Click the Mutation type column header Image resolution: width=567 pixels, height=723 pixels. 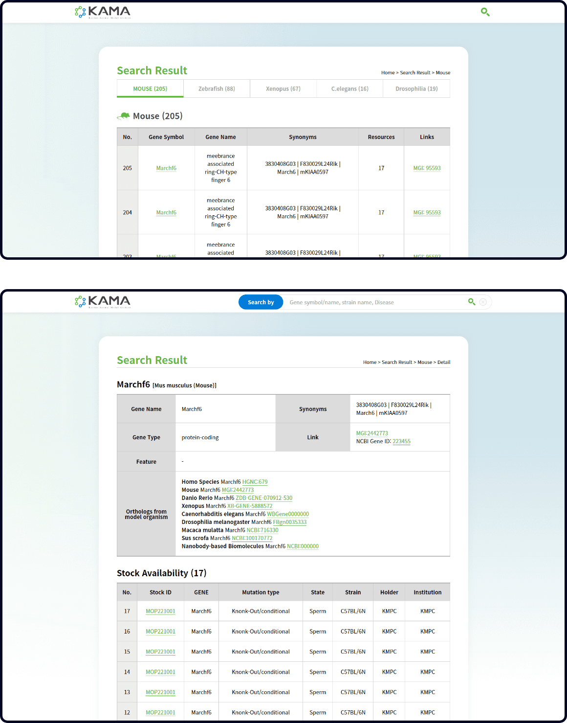(261, 592)
